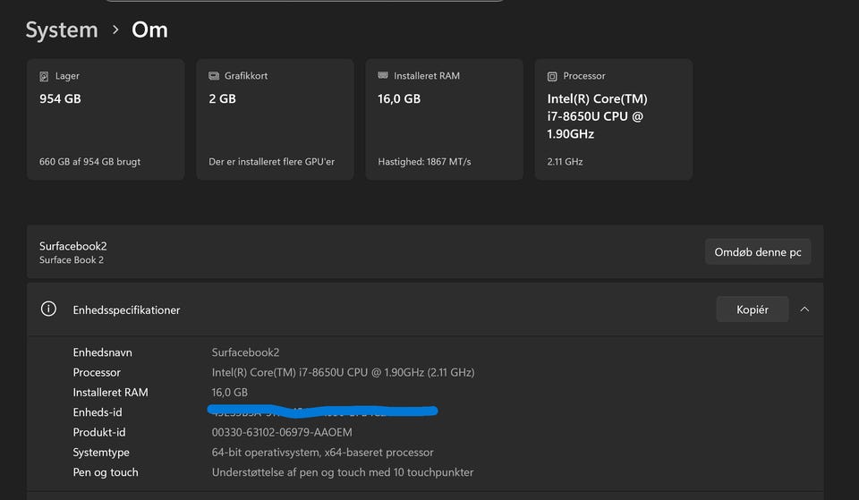Click the info icon beside Enhedsspecifikationer

tap(48, 309)
